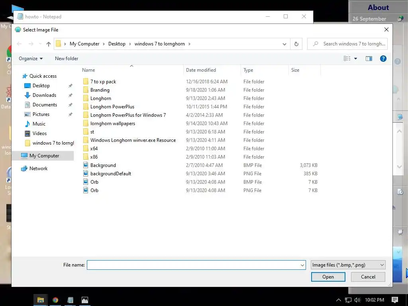Select lornghorn wallpapers folder
Viewport: 408px width, 306px height.
pos(113,124)
